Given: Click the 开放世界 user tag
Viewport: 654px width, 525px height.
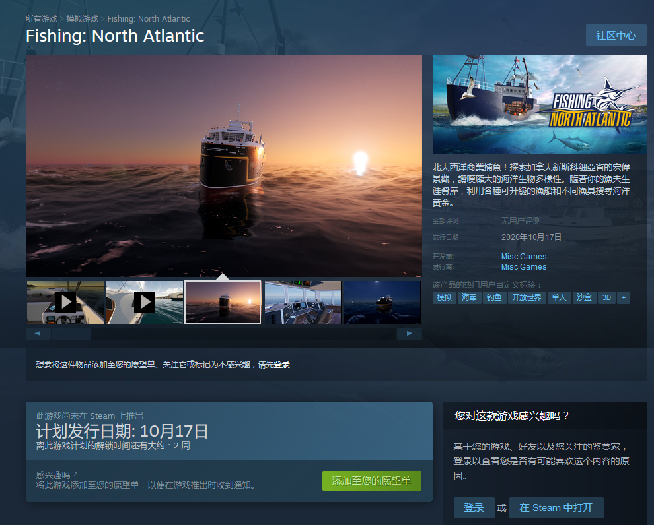Looking at the screenshot, I should click(527, 297).
